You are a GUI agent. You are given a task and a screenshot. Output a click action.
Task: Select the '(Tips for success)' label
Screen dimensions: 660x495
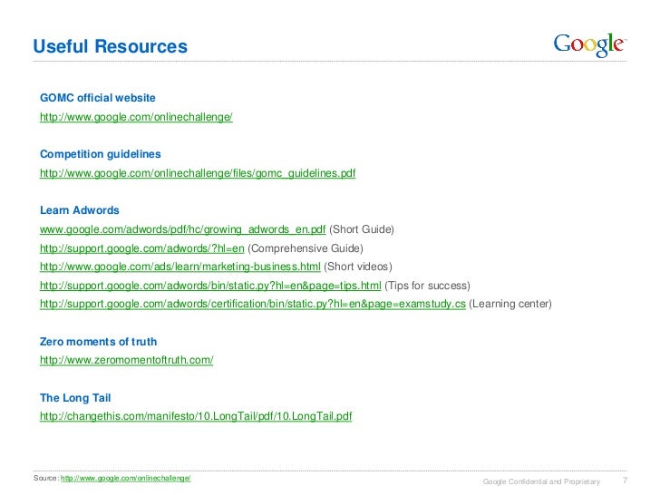[427, 286]
